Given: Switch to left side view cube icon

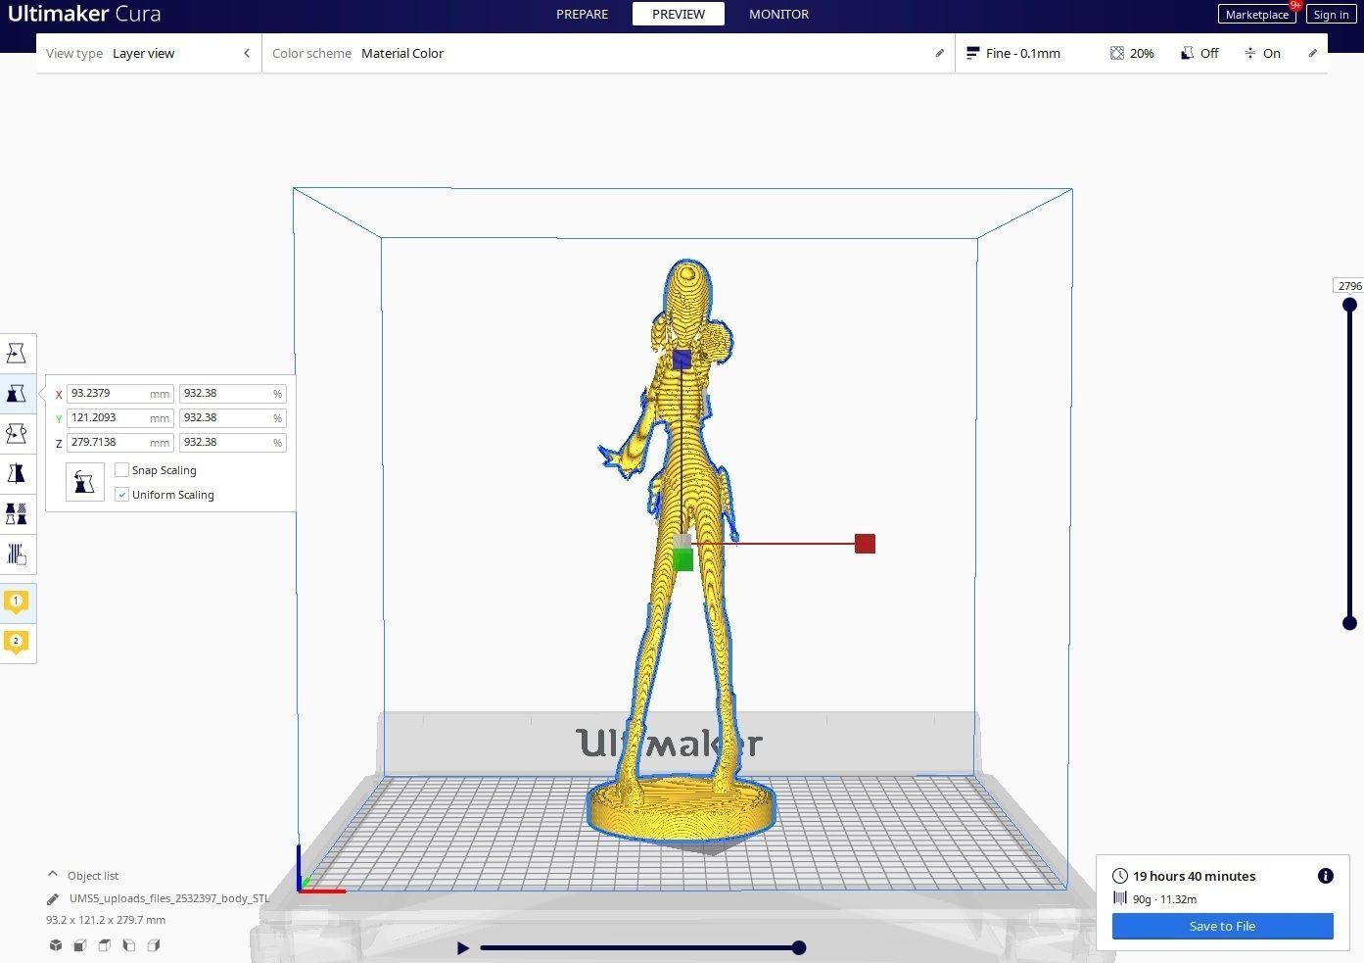Looking at the screenshot, I should point(129,945).
